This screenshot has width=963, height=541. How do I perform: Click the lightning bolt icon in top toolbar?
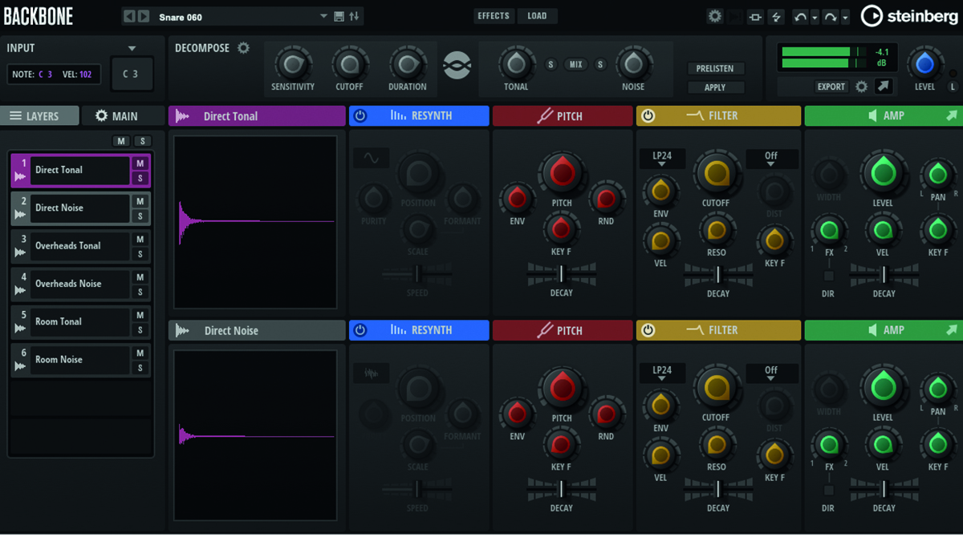click(x=776, y=17)
